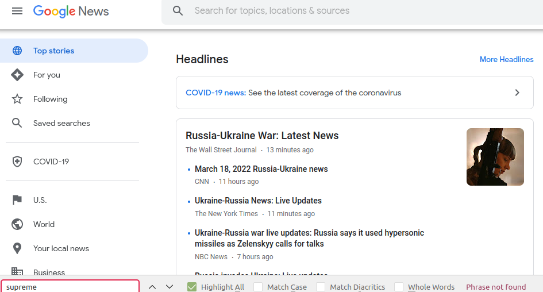Click the COVID-19 shield icon
This screenshot has height=292, width=543.
point(17,162)
